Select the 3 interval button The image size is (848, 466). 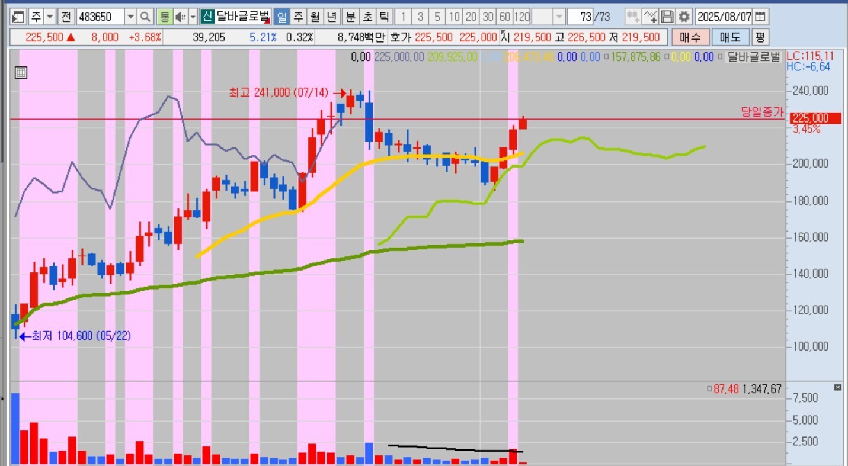[421, 16]
